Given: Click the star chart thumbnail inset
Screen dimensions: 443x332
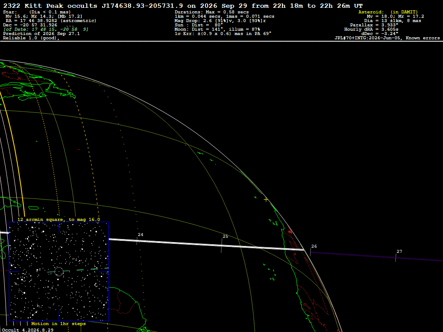Looking at the screenshot, I should tap(59, 271).
